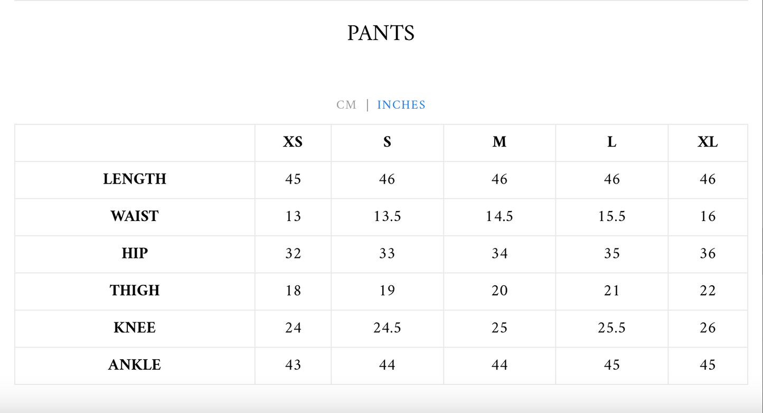Switch the size chart to CM
The image size is (763, 413).
346,105
